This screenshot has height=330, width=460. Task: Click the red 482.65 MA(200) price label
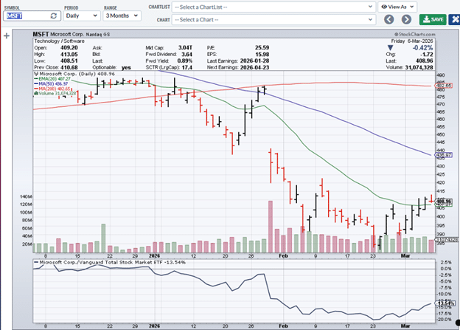coord(443,86)
